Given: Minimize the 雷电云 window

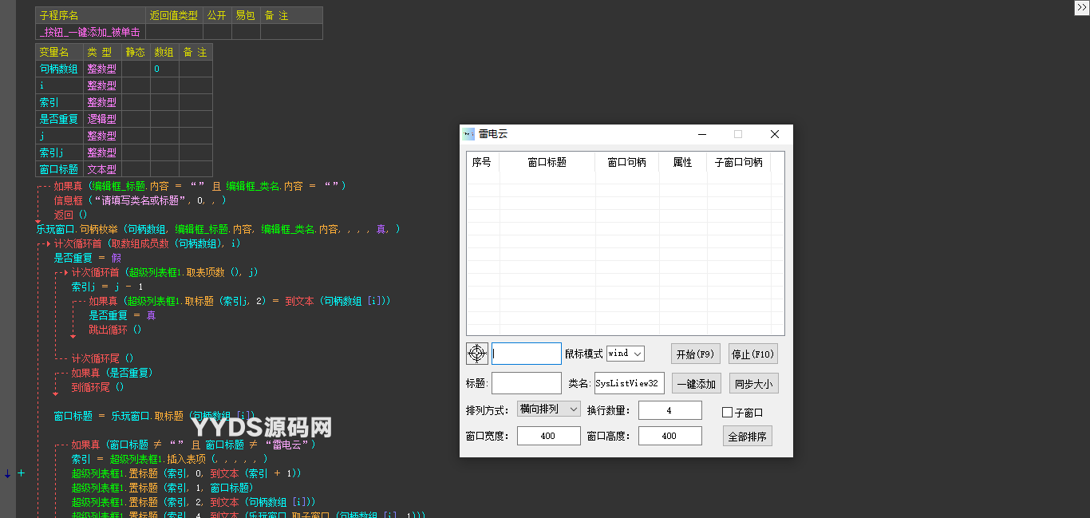Looking at the screenshot, I should coord(701,134).
